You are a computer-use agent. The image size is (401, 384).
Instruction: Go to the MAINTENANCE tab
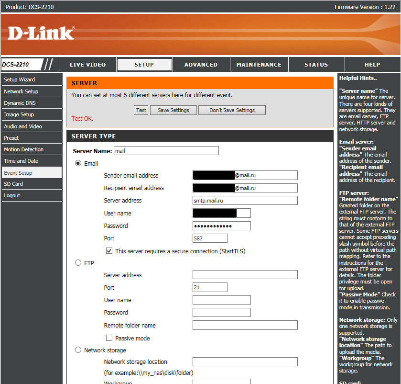pos(259,65)
